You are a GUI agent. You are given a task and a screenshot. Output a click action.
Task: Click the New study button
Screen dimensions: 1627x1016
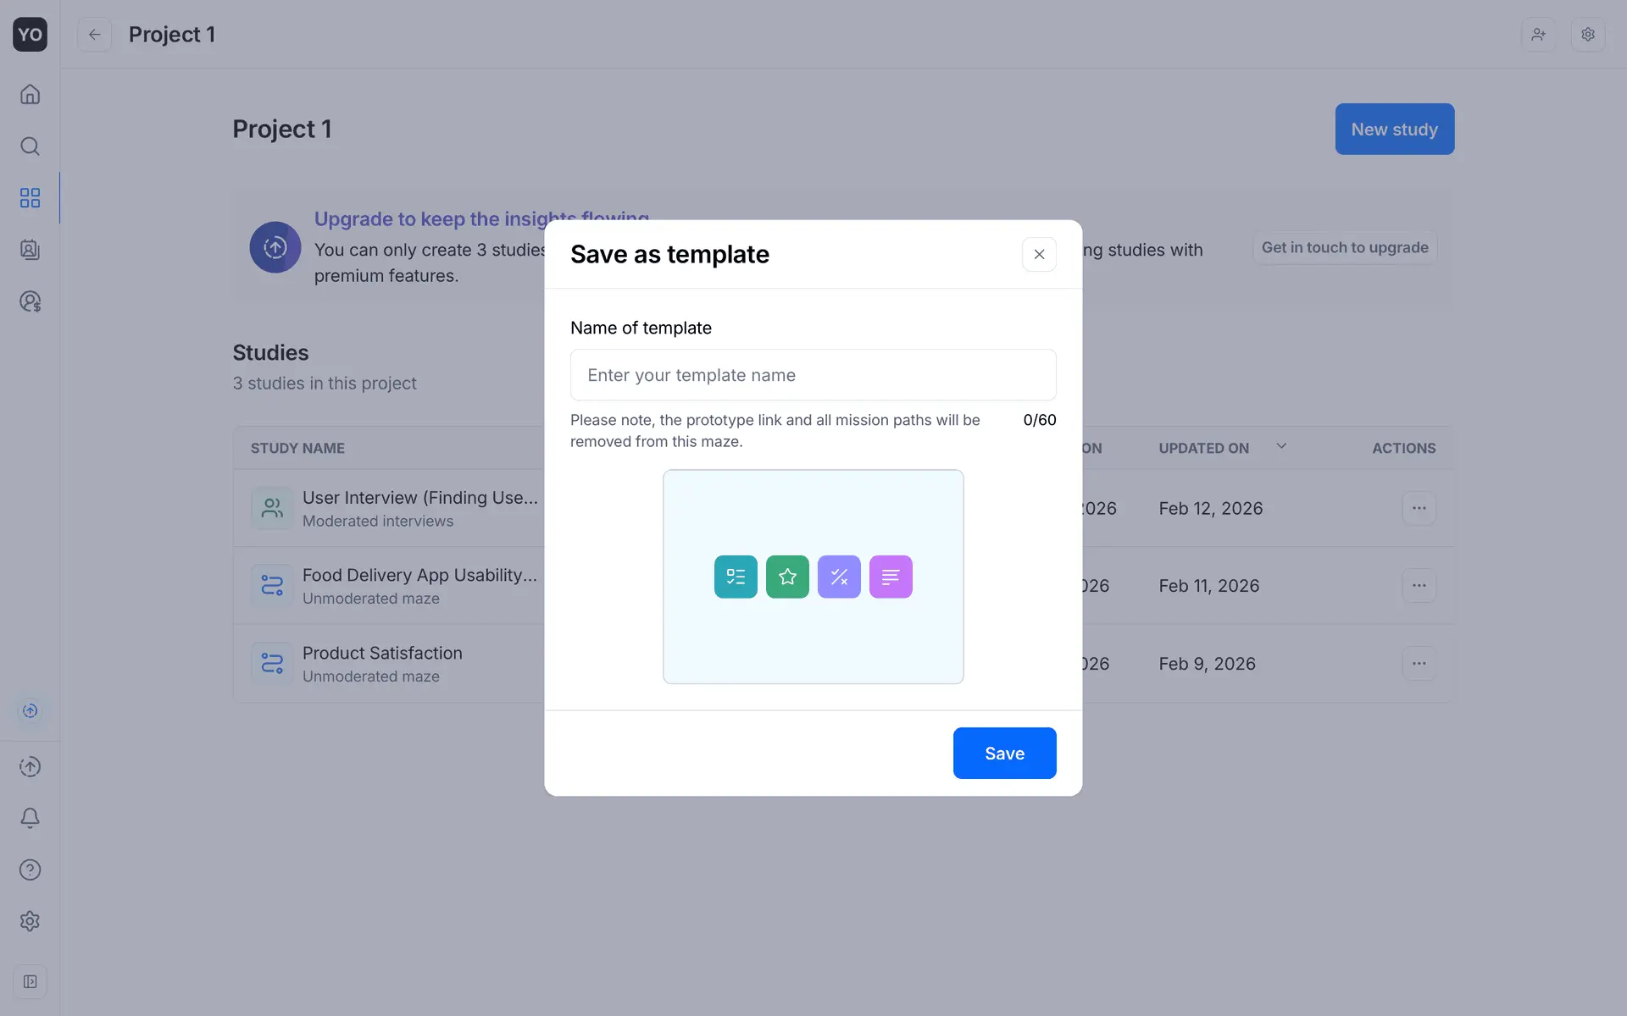point(1394,130)
